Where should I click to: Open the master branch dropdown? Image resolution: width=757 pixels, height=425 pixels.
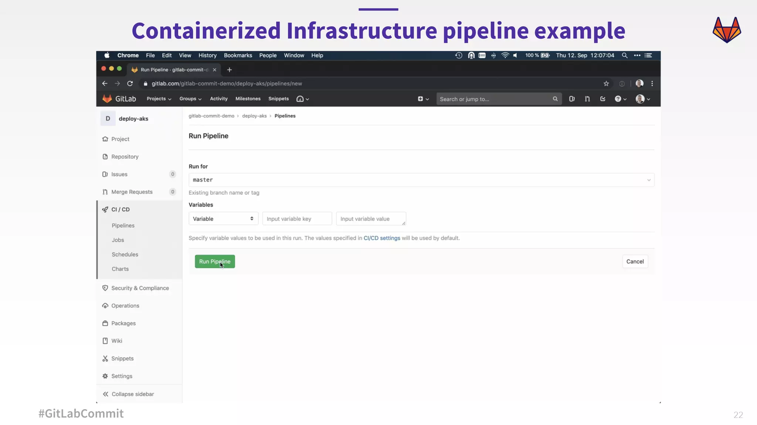click(421, 180)
